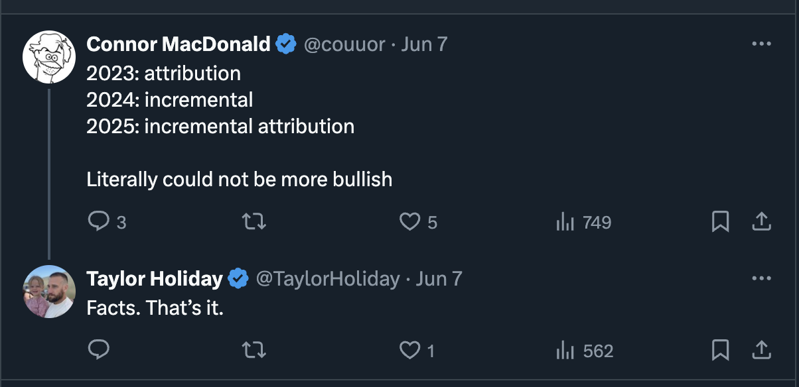Screen dimensions: 799x387
Task: View analytics showing 562 views
Action: pyautogui.click(x=584, y=351)
